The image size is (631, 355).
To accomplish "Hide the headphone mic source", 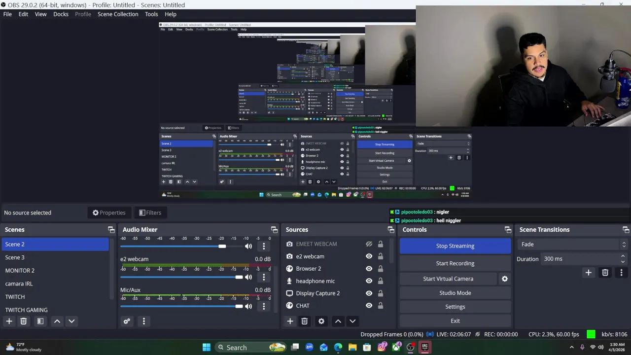I will tap(369, 281).
